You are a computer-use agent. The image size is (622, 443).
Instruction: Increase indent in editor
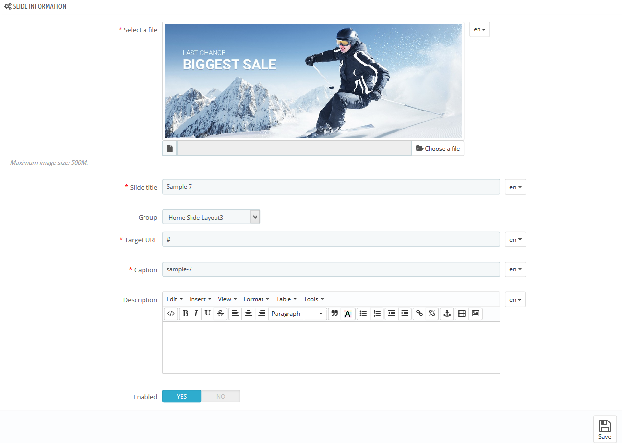click(x=405, y=314)
